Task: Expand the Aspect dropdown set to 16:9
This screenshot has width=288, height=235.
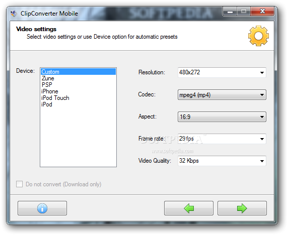Action: [x=222, y=117]
